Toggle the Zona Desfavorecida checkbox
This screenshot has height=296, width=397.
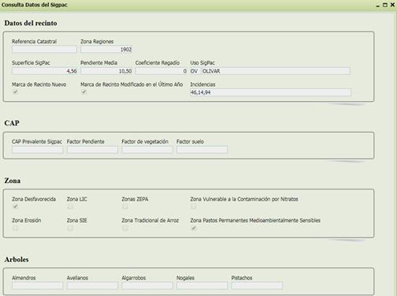tap(15, 207)
